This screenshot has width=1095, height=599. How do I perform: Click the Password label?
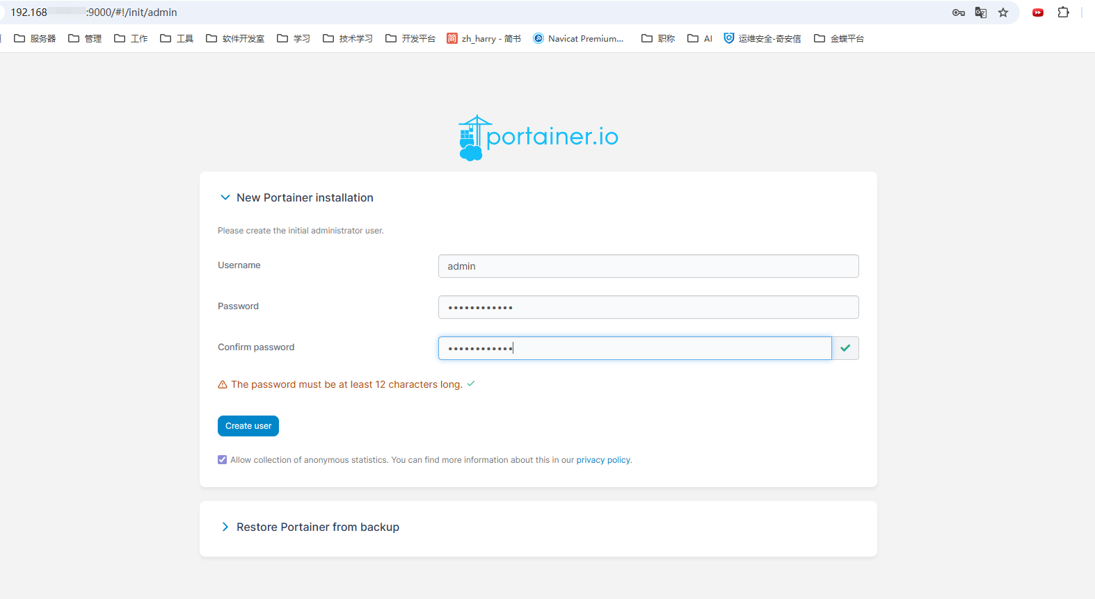pyautogui.click(x=238, y=306)
